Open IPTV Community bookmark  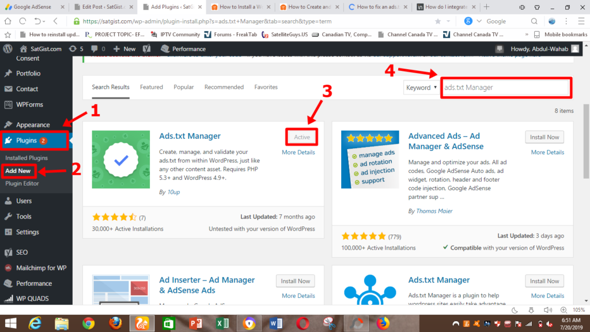coord(175,35)
